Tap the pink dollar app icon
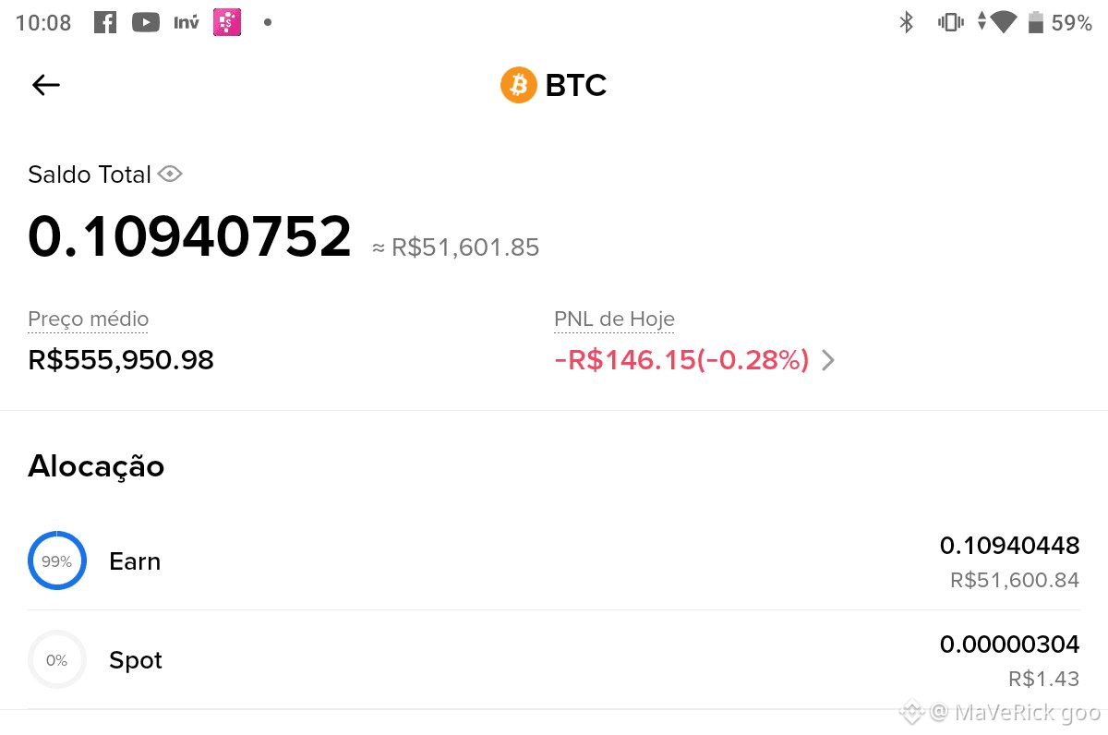1108x735 pixels. [226, 22]
